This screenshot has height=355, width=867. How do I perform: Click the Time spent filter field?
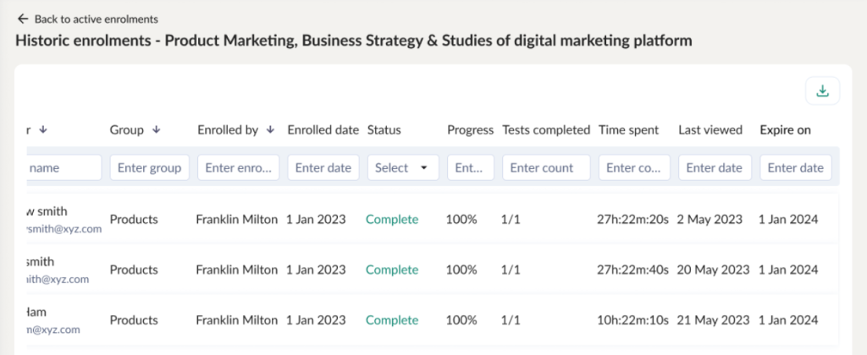(633, 167)
